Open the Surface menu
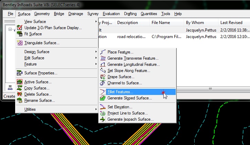250x145 pixels. [24, 14]
